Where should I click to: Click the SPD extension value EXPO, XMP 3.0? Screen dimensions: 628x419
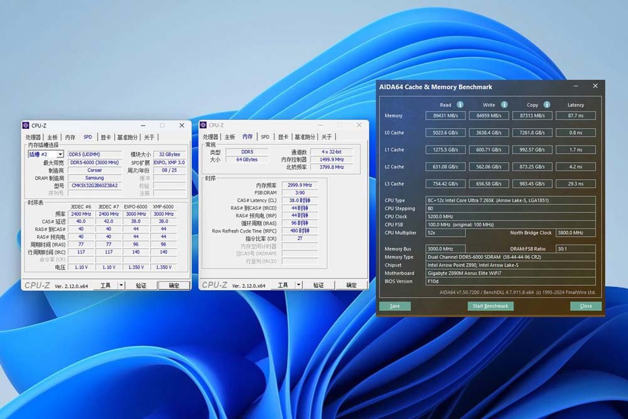tap(170, 163)
